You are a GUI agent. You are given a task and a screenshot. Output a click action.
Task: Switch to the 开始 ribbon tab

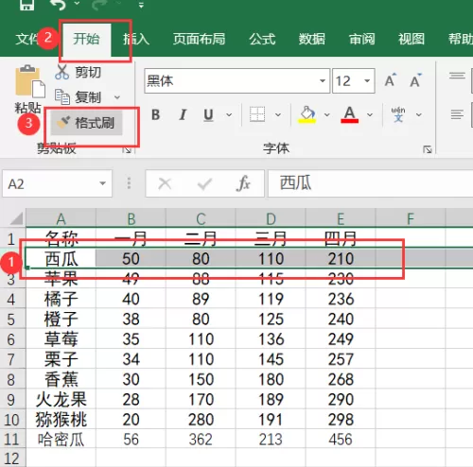[86, 39]
